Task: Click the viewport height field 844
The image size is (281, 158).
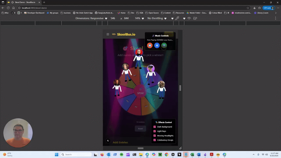Action: [126, 18]
